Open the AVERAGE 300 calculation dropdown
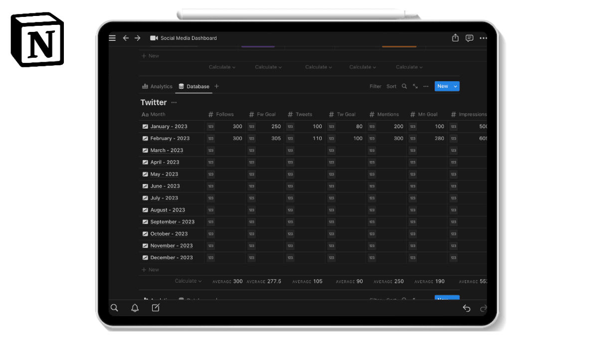601x338 pixels. [227, 281]
